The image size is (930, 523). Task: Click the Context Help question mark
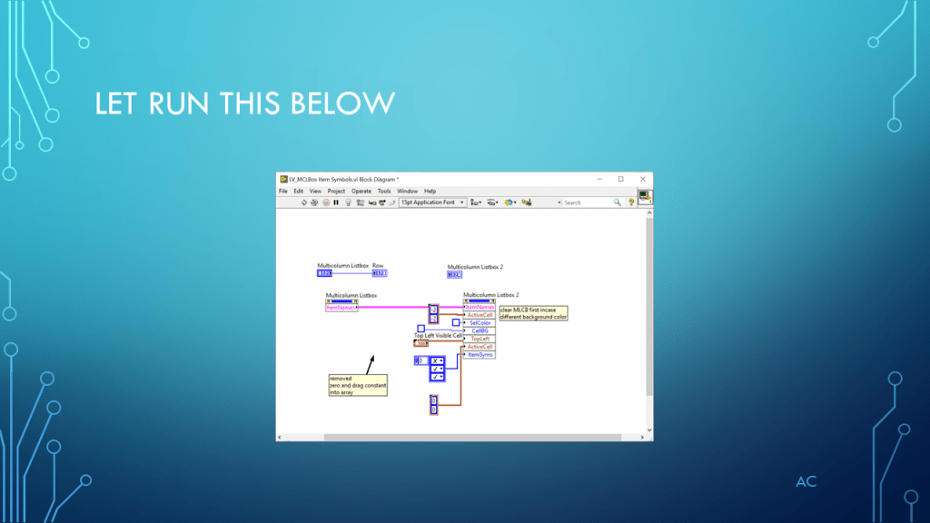pyautogui.click(x=629, y=202)
